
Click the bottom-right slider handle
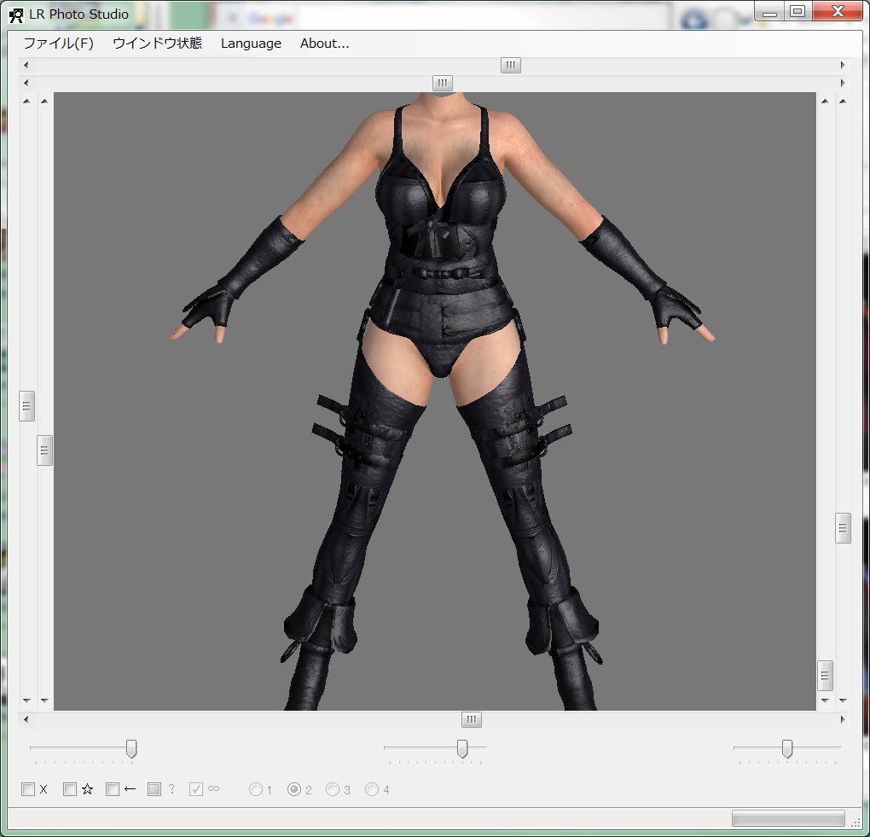(787, 749)
